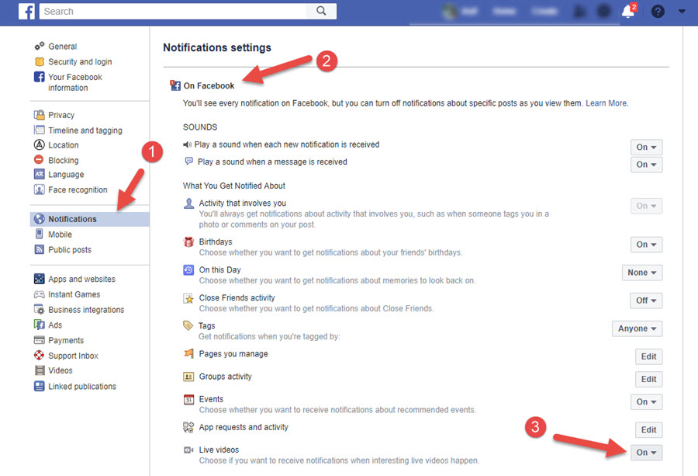Open the notifications bell with red badge
This screenshot has height=476, width=698.
point(628,11)
